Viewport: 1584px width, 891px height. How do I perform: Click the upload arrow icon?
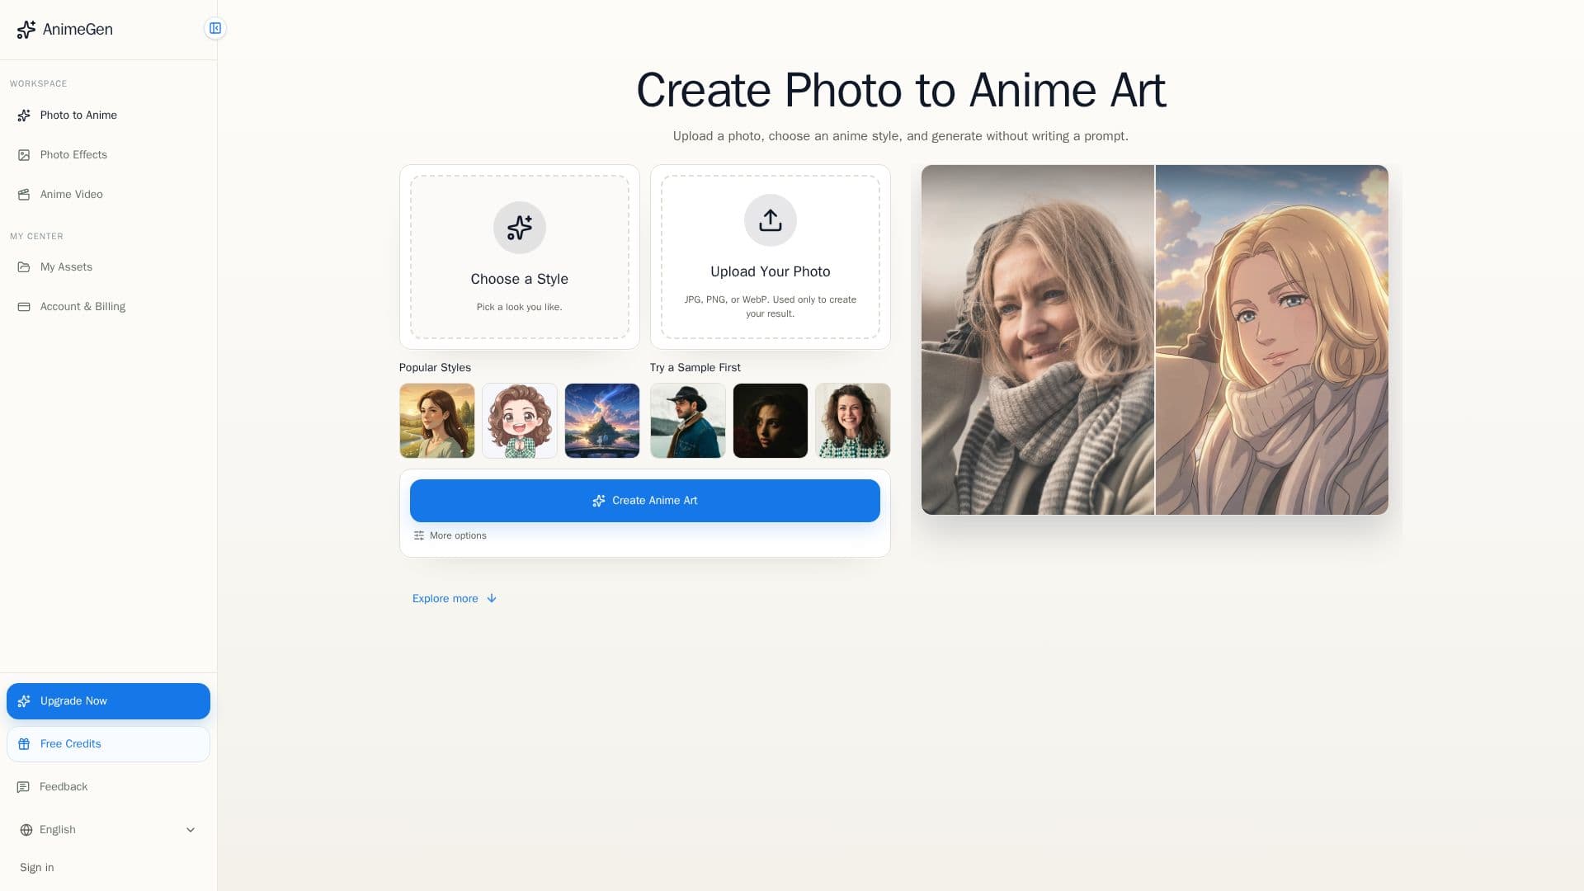coord(771,220)
